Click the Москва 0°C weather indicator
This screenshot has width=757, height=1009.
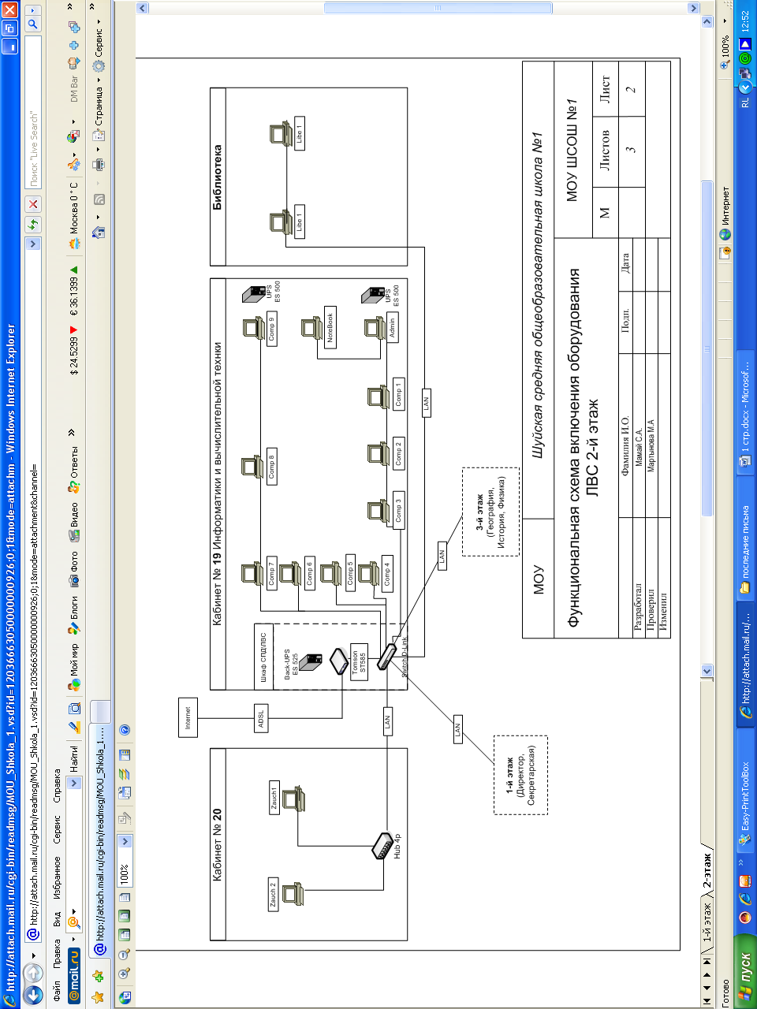[x=75, y=216]
